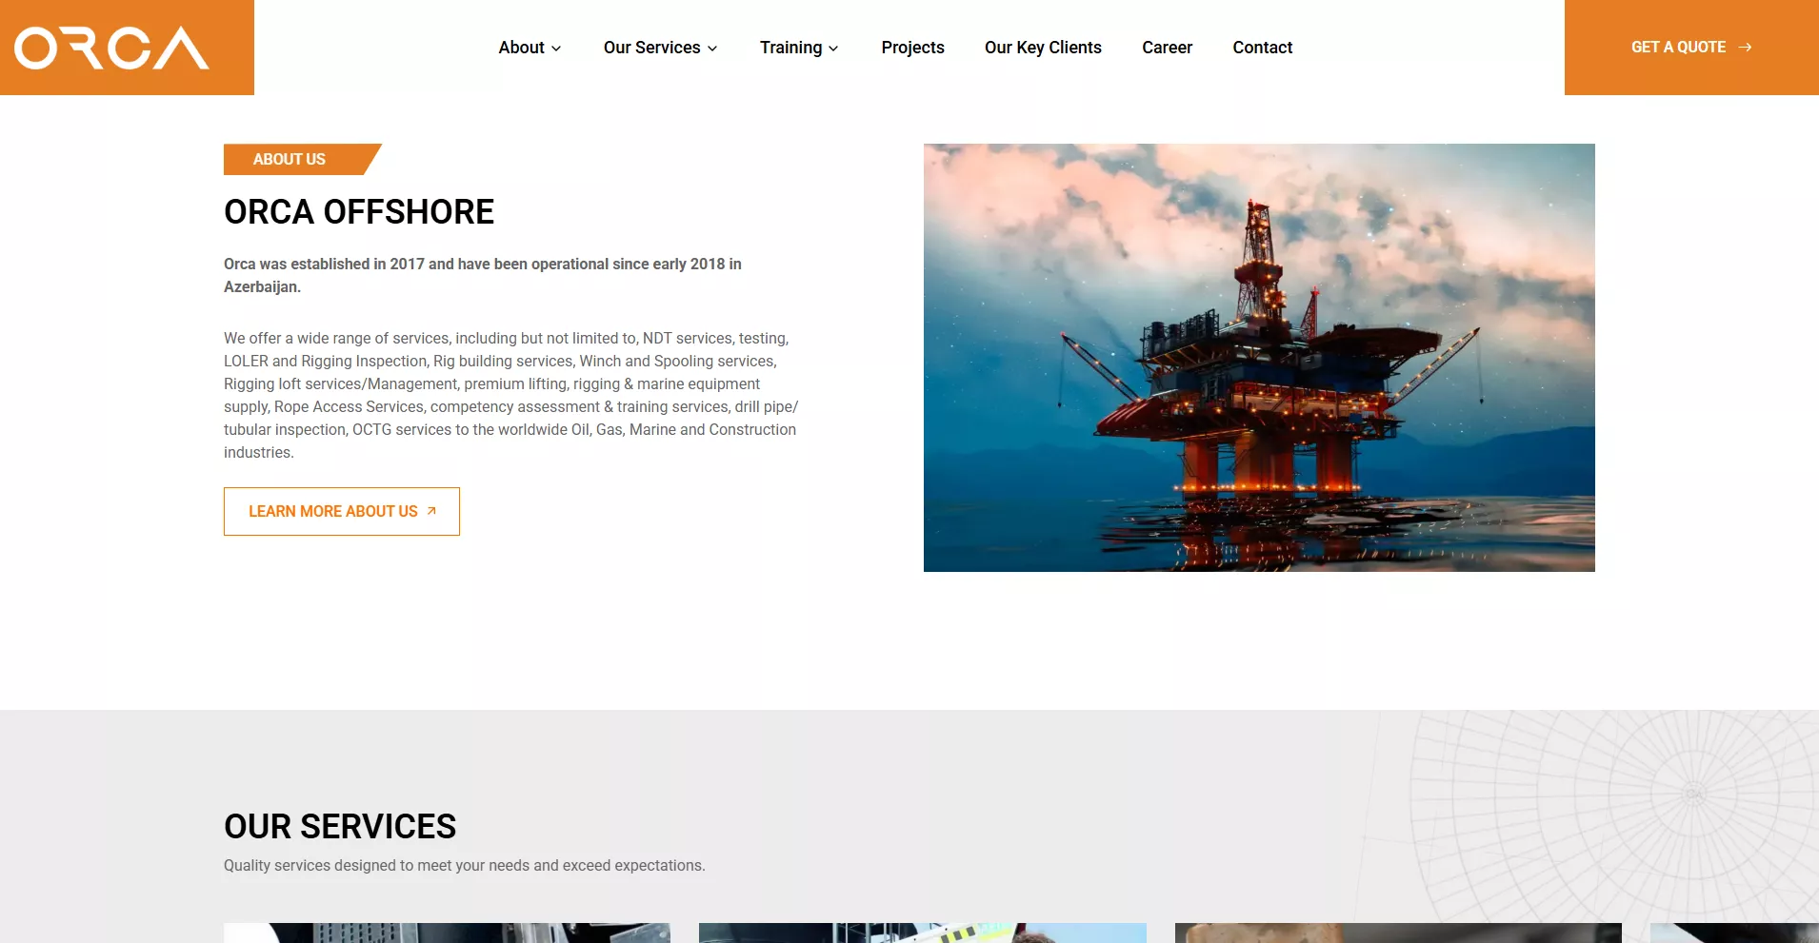Open the first service card image
The height and width of the screenshot is (943, 1819).
click(447, 933)
